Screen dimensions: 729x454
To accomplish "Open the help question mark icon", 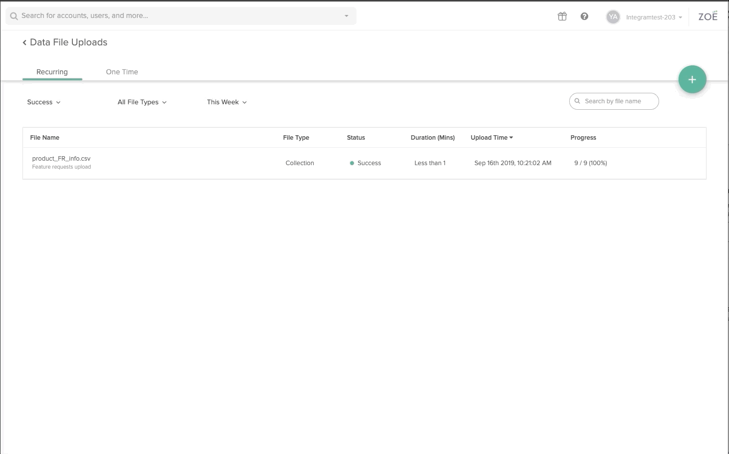I will (584, 16).
